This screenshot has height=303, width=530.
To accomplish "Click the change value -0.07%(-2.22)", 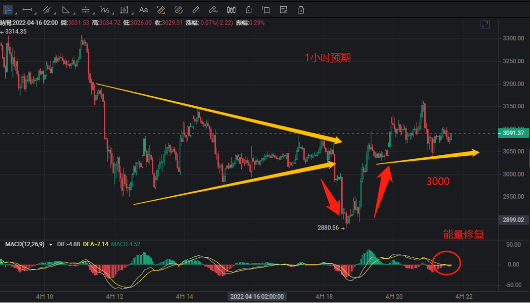I will 216,23.
